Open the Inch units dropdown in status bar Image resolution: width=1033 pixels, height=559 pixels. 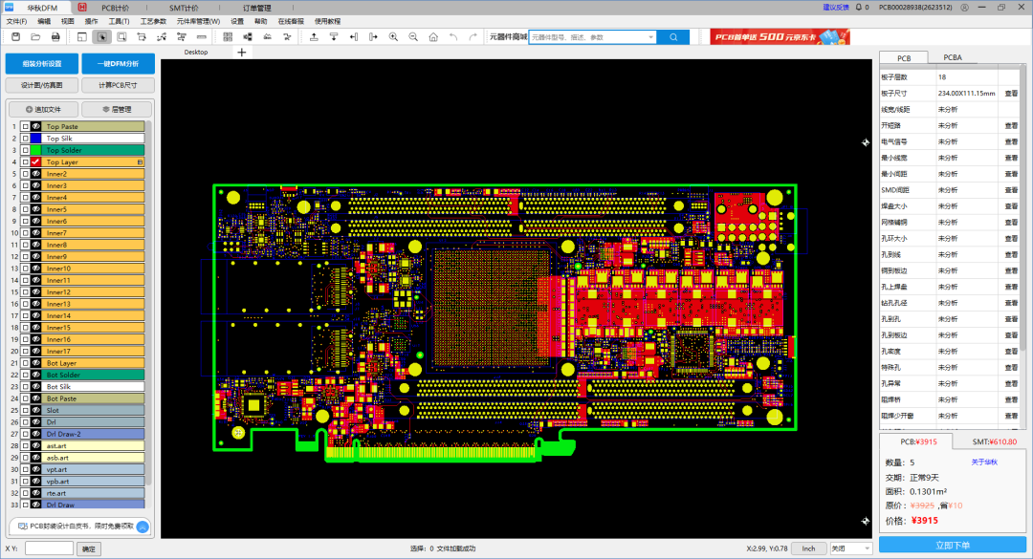pyautogui.click(x=809, y=548)
